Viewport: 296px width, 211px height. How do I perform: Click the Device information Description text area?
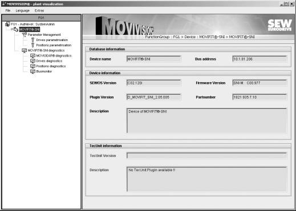point(206,120)
